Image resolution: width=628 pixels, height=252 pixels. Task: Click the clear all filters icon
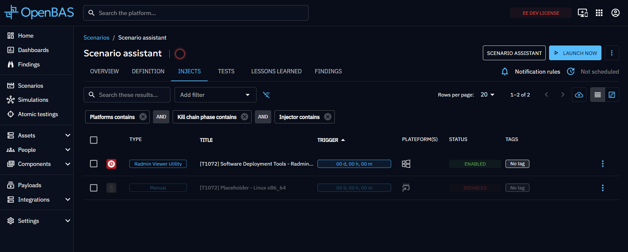pyautogui.click(x=266, y=95)
